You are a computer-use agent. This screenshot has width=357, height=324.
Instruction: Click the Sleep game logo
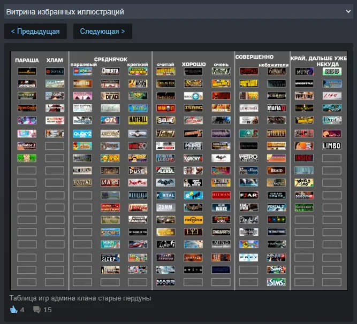click(x=110, y=258)
